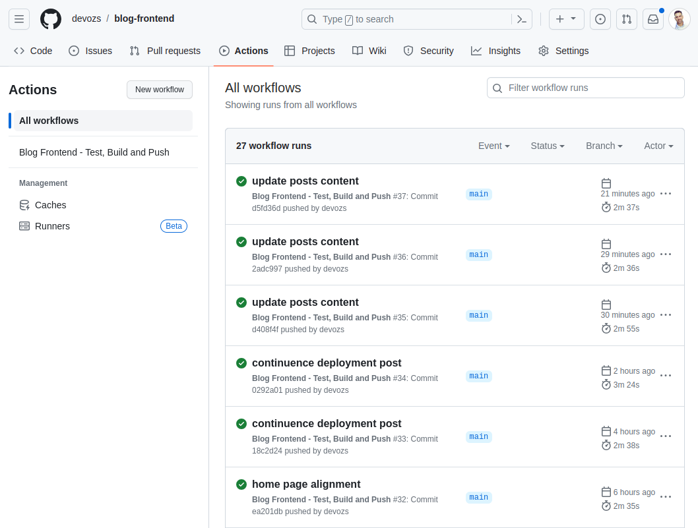Click the 2m 37s duration text
This screenshot has width=698, height=528.
(626, 207)
